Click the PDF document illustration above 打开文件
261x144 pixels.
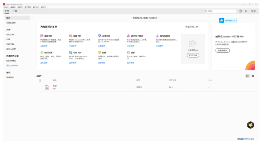[193, 44]
